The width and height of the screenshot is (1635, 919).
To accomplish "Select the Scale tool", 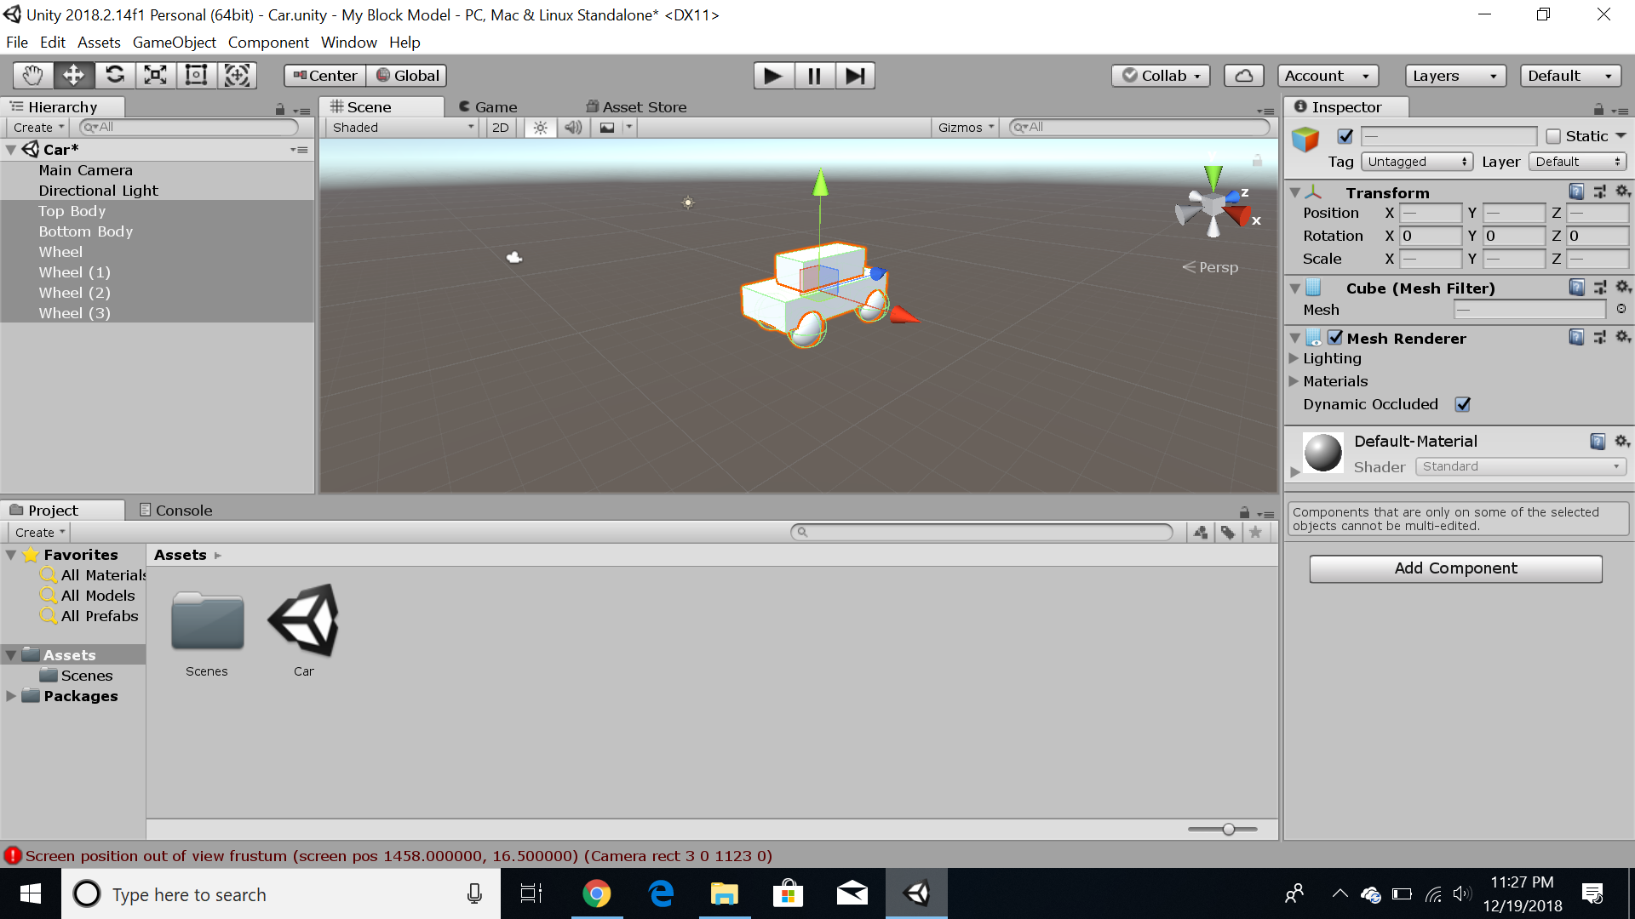I will [155, 76].
